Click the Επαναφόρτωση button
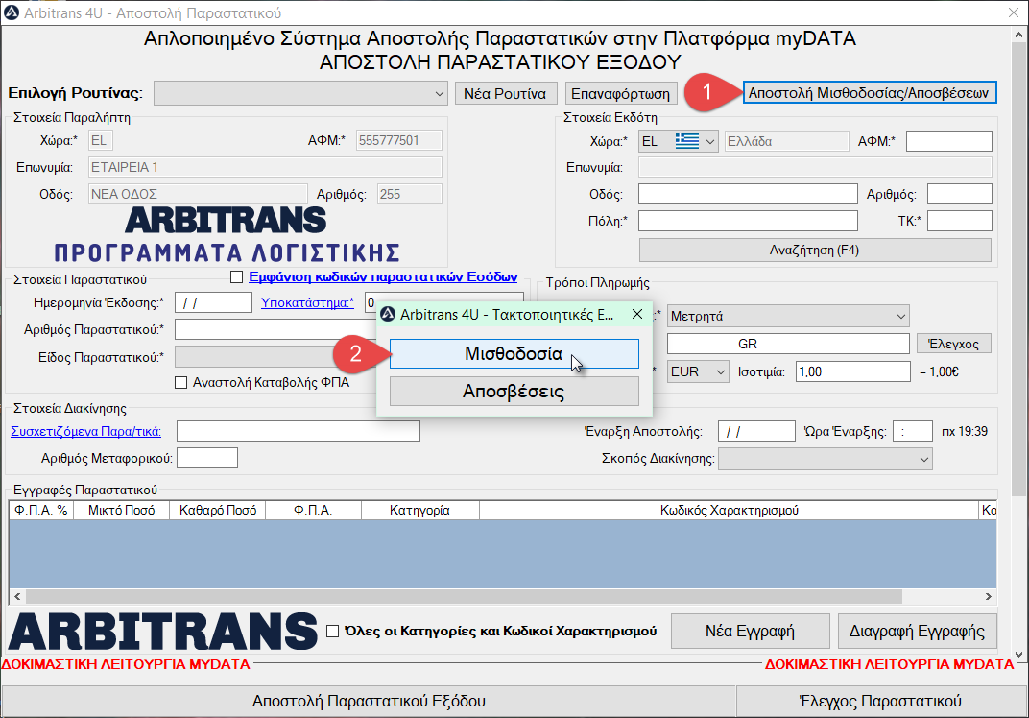Viewport: 1029px width, 718px height. [621, 93]
